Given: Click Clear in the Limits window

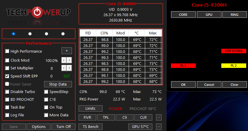Looking at the screenshot, I should click(x=235, y=85).
